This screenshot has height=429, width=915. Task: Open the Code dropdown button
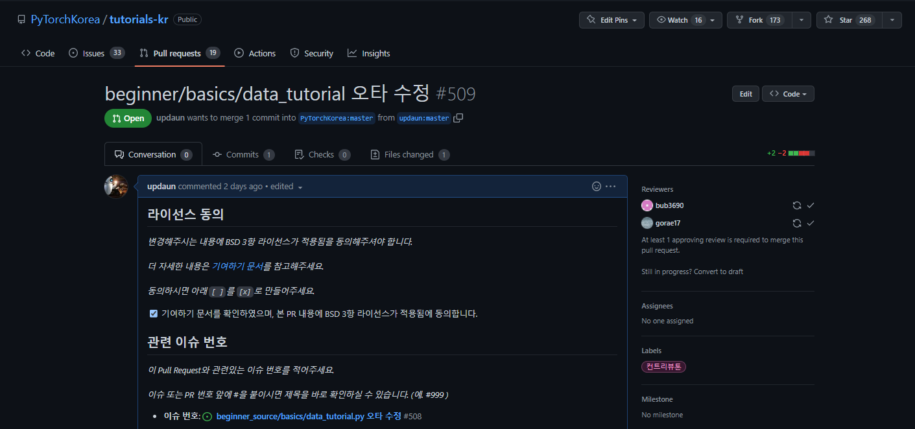click(x=788, y=94)
